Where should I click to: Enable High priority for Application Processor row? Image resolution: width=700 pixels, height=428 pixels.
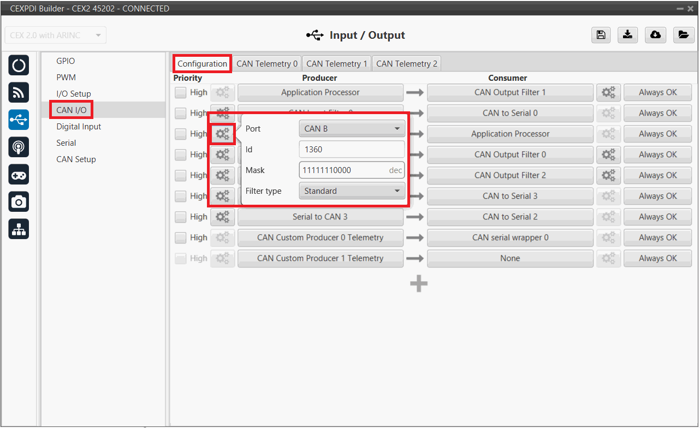(x=181, y=93)
